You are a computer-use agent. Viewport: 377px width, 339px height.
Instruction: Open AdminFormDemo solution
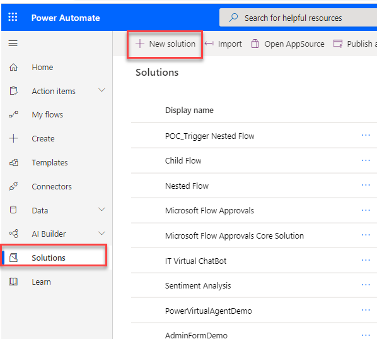tap(196, 335)
